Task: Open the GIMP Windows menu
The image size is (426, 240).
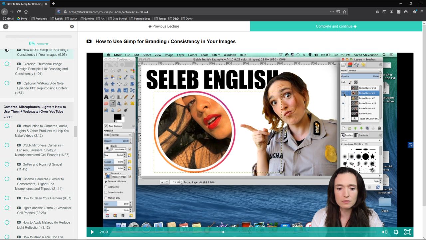Action: pos(230,55)
